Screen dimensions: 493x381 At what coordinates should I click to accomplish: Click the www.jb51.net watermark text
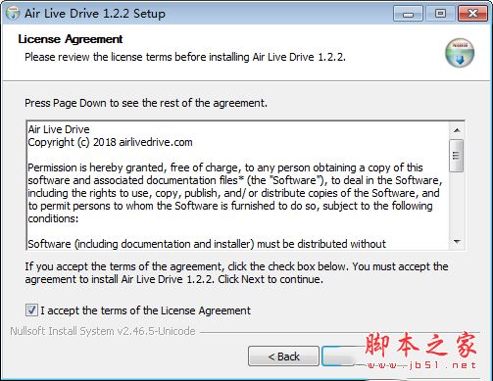(x=422, y=365)
